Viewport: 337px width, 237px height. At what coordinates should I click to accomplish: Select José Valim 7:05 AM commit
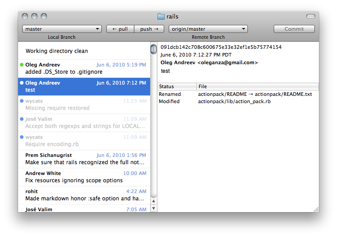[x=84, y=208]
